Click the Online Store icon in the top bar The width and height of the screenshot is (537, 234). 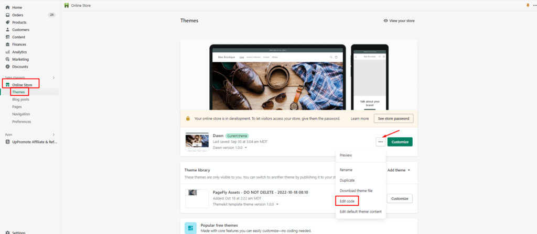point(67,5)
